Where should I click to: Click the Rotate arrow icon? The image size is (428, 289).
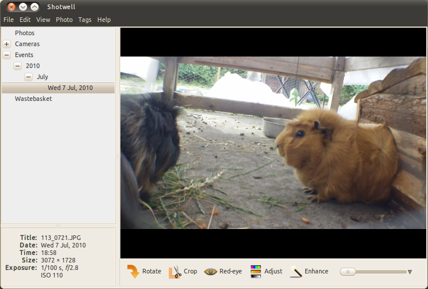[133, 271]
